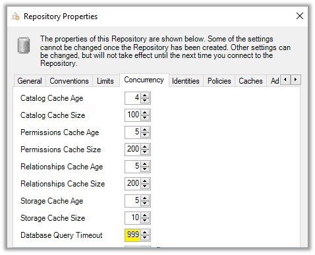Click the Catalog Cache Size input field

[x=133, y=115]
